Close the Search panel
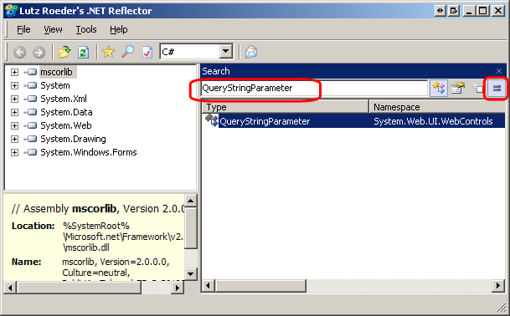Image resolution: width=510 pixels, height=316 pixels. (x=499, y=71)
